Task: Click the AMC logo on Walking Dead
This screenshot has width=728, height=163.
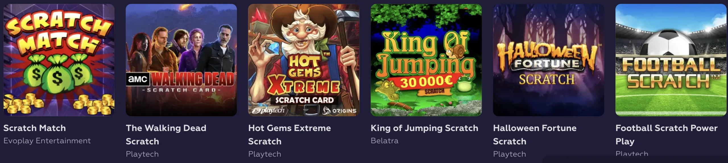Action: (x=138, y=79)
